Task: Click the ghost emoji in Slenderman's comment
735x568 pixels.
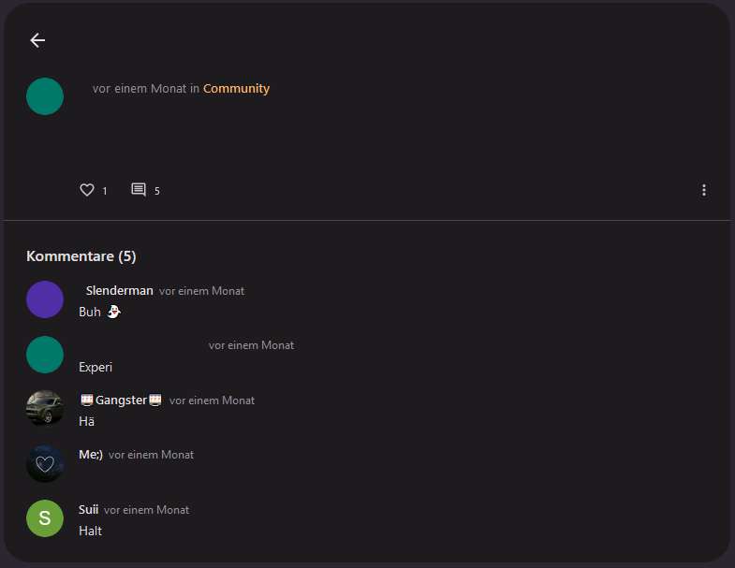Action: point(113,312)
